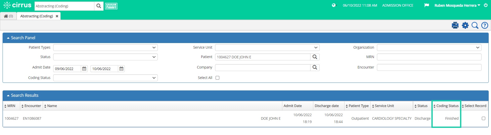Open the Service Unit dropdown

click(267, 48)
